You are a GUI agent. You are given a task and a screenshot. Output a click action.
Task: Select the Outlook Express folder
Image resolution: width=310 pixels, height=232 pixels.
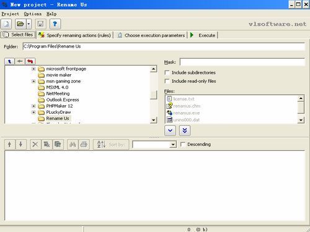pos(63,100)
